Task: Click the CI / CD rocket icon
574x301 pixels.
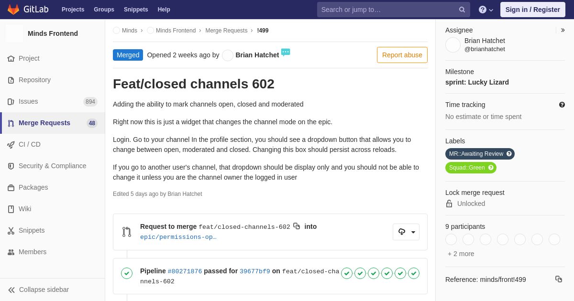Action: 11,144
